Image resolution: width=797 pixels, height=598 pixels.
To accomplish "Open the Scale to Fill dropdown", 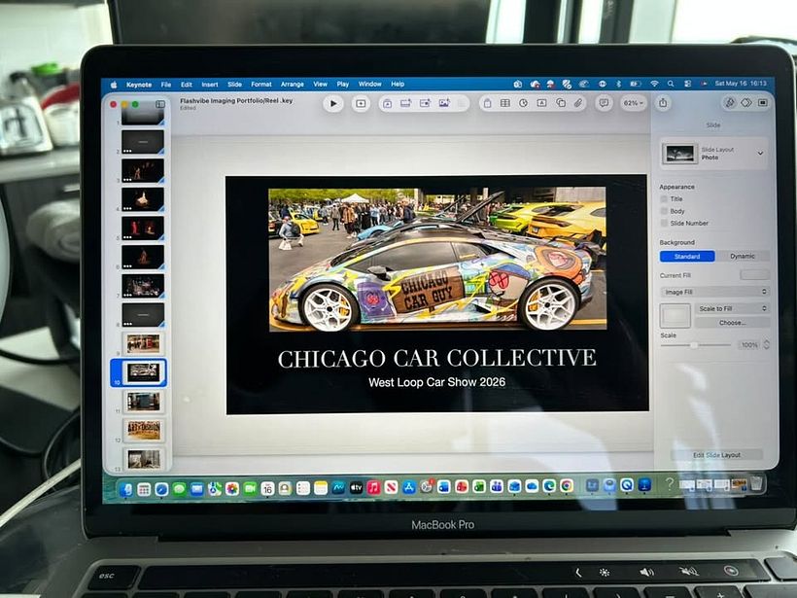I will click(x=733, y=308).
